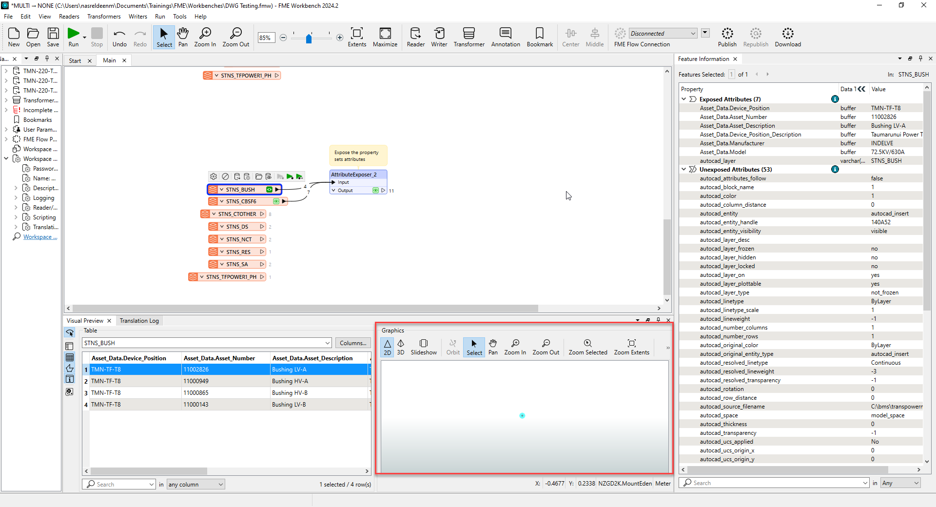936x507 pixels.
Task: Expand the Logging item in Navigator
Action: (x=16, y=198)
